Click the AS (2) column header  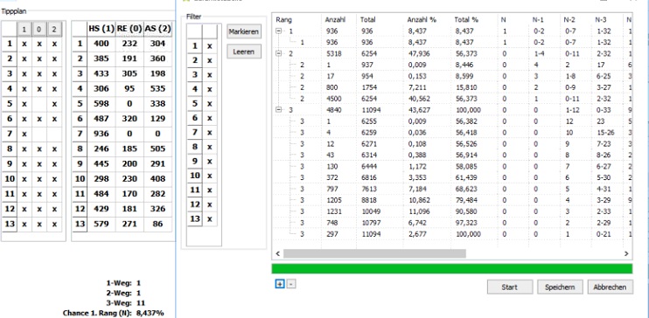(x=157, y=29)
